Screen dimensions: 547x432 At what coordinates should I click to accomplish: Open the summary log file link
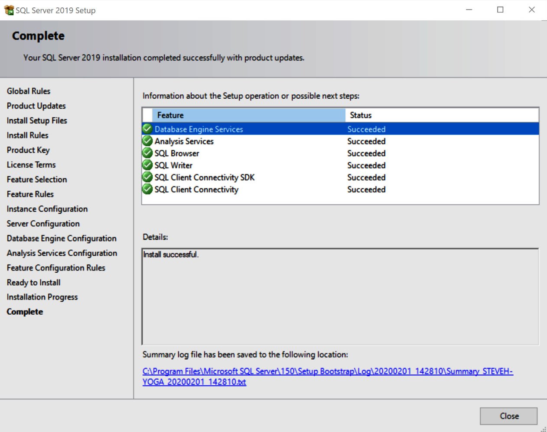coord(328,377)
